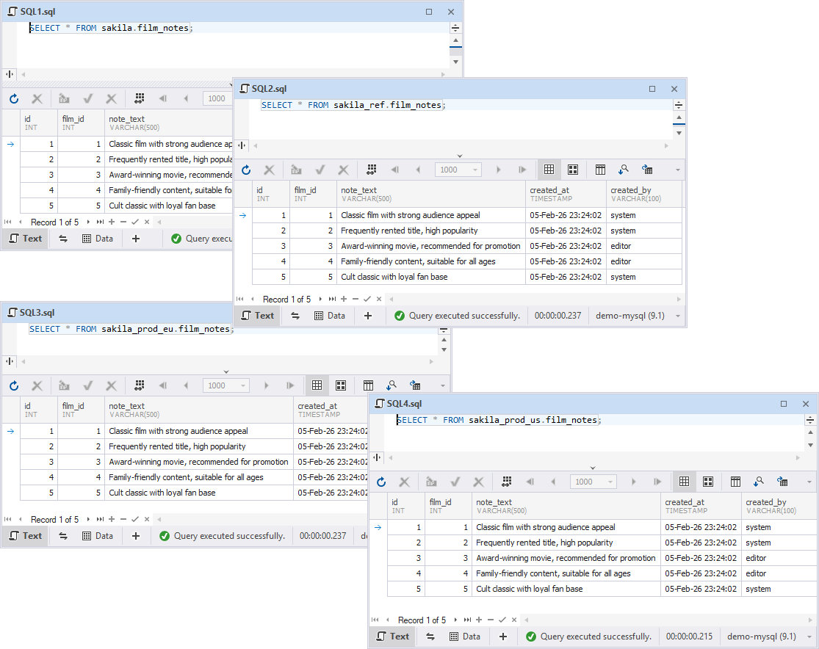Fetch all rows in SQL4 results
The height and width of the screenshot is (649, 819).
(657, 481)
